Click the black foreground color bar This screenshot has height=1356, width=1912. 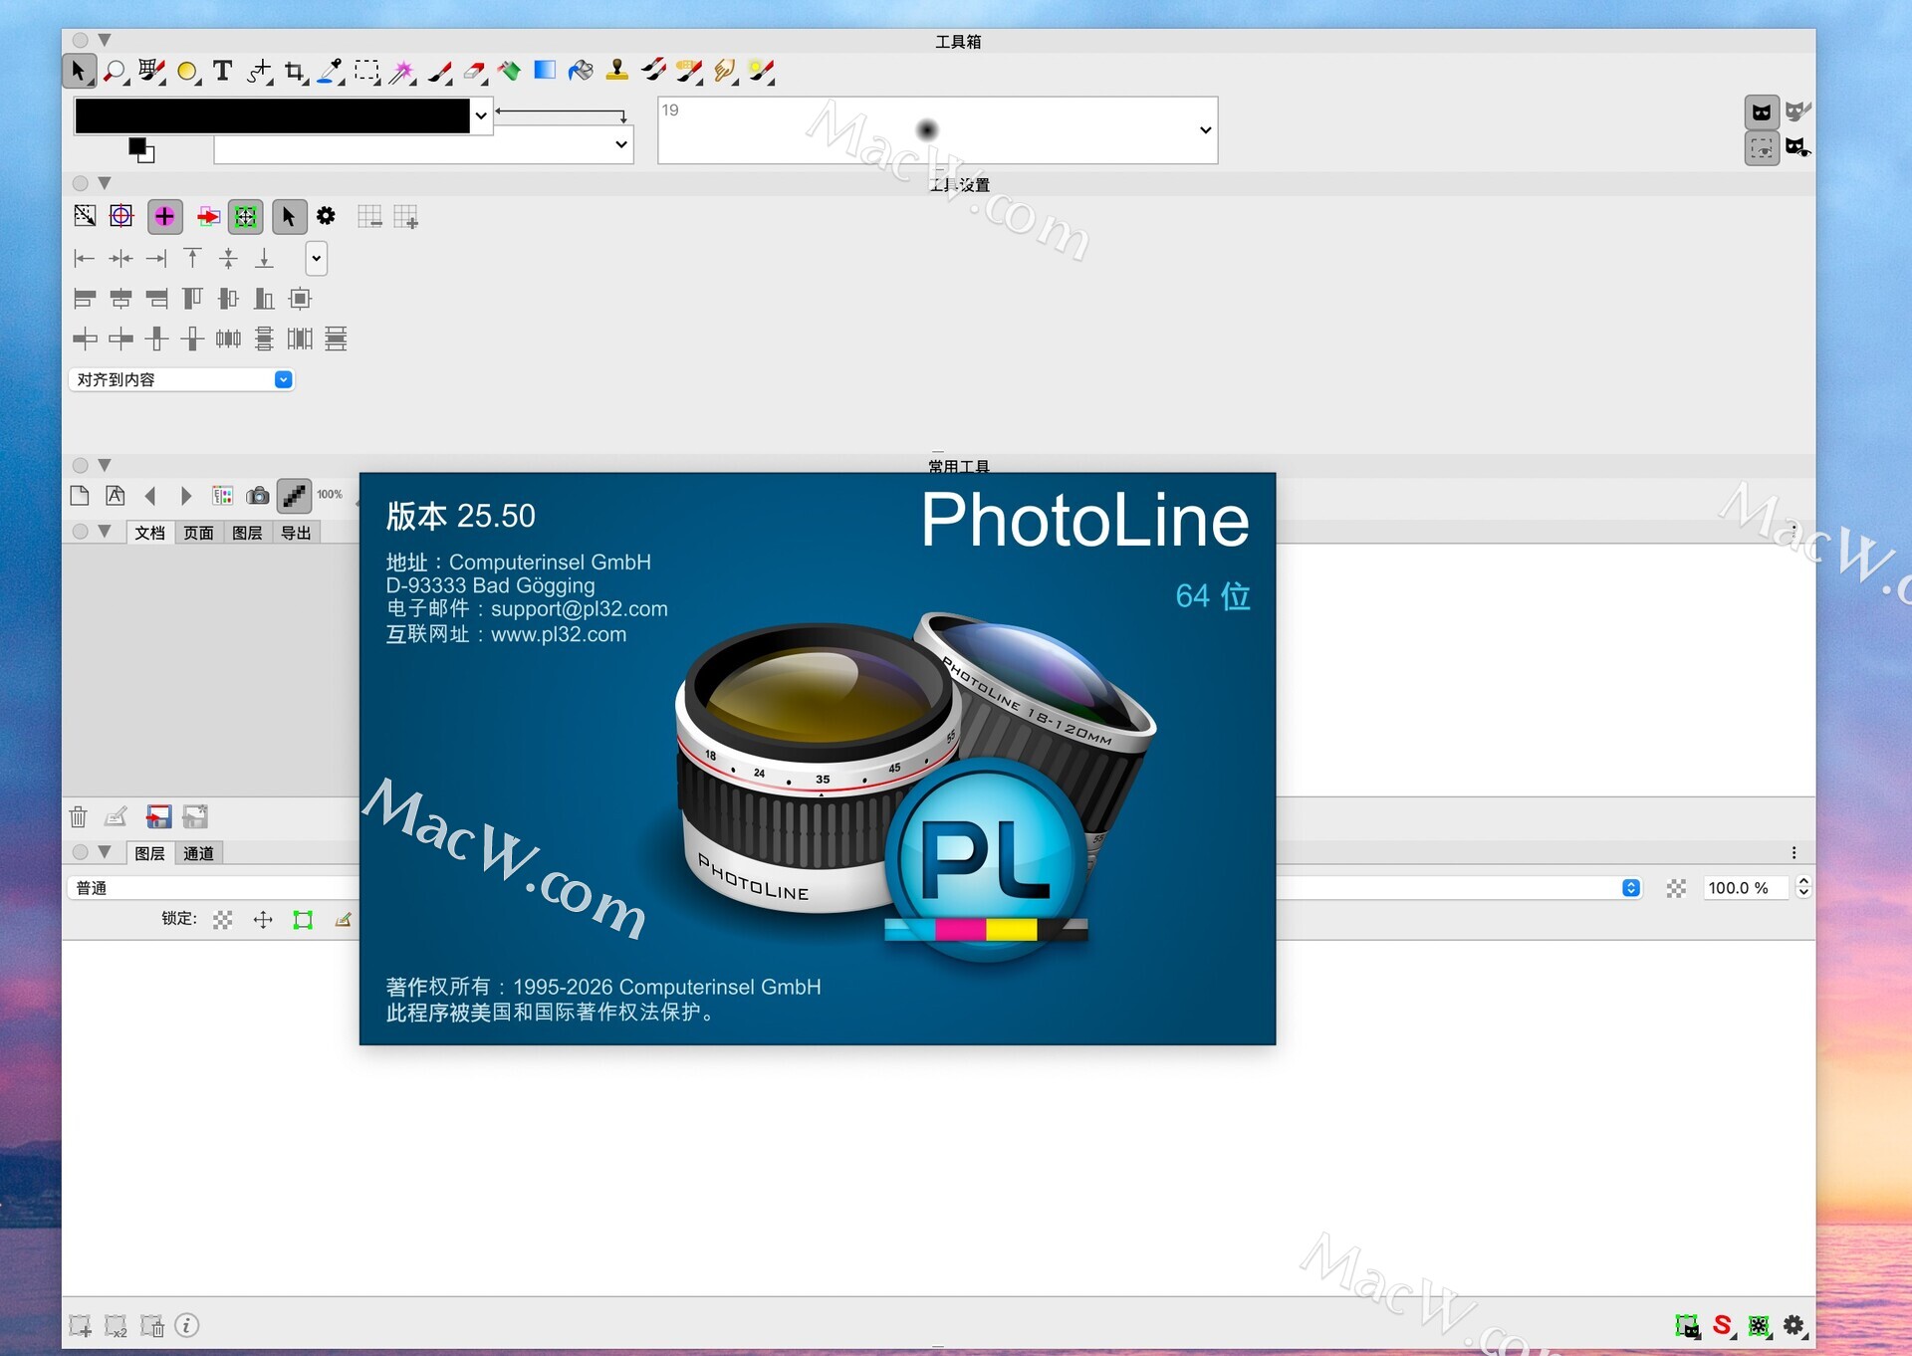click(x=272, y=115)
